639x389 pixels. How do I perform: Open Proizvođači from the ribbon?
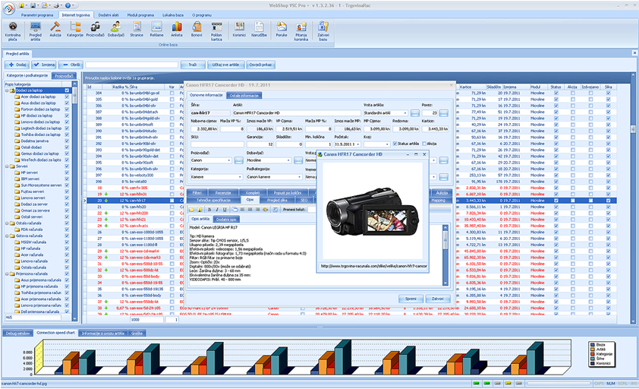point(96,30)
